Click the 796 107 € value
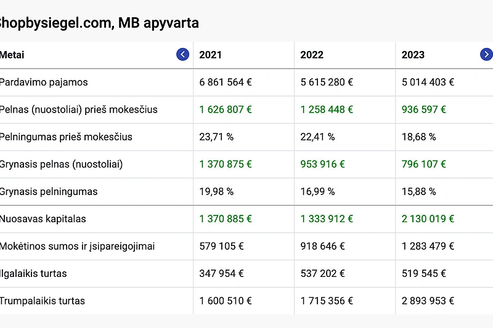The height and width of the screenshot is (328, 493). pyautogui.click(x=424, y=164)
